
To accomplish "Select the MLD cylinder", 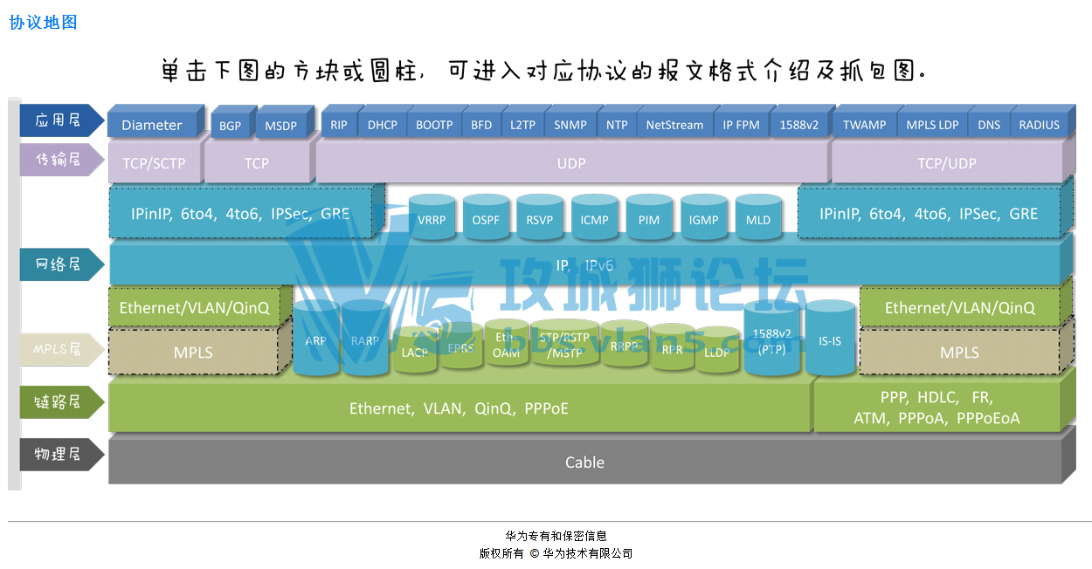I will pos(758,220).
